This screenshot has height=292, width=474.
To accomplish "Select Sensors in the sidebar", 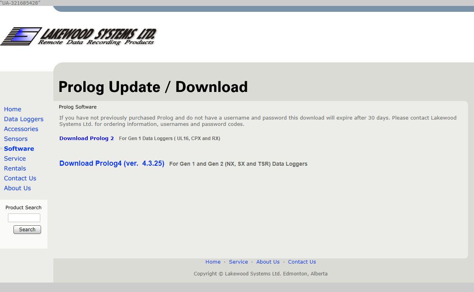I will pos(16,139).
